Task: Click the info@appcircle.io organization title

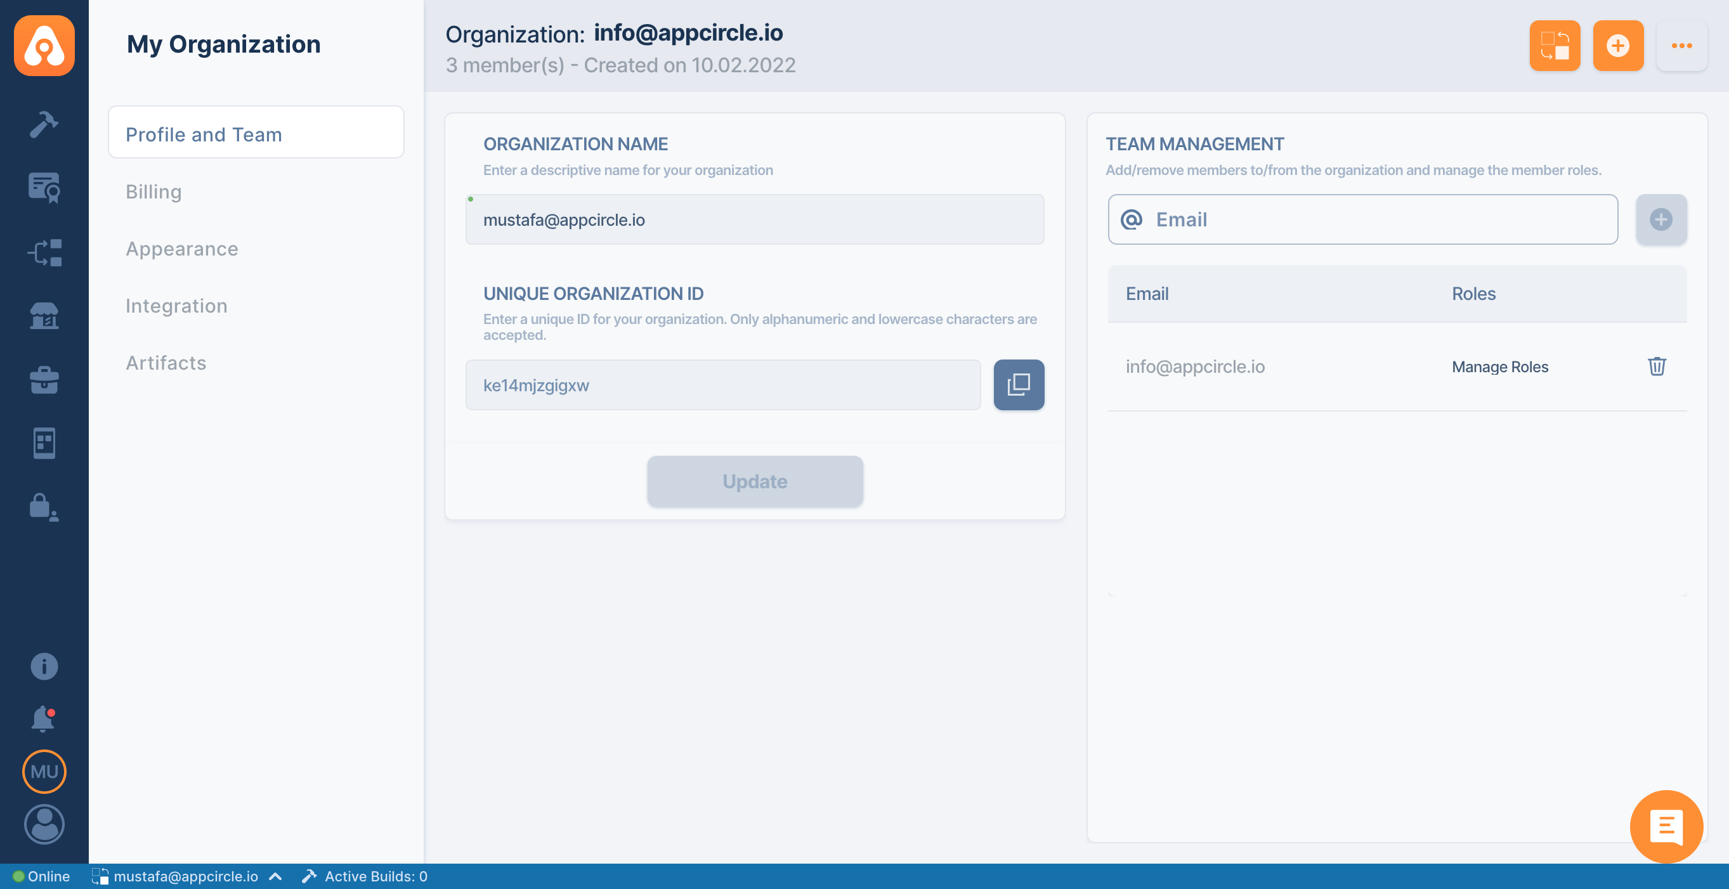Action: [688, 32]
